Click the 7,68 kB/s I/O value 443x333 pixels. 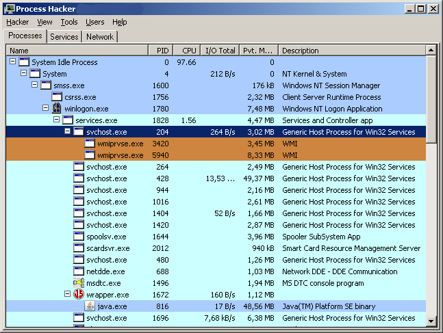(220, 318)
